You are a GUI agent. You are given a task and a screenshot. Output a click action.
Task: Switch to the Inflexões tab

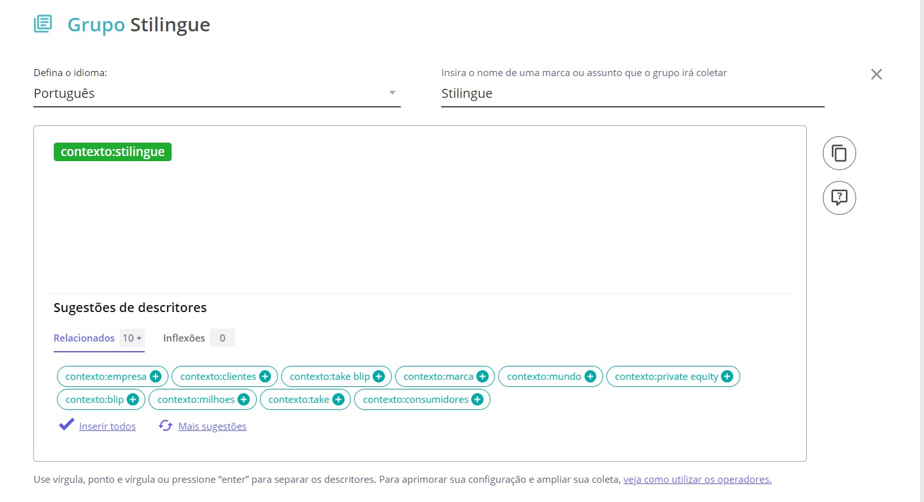pos(184,338)
